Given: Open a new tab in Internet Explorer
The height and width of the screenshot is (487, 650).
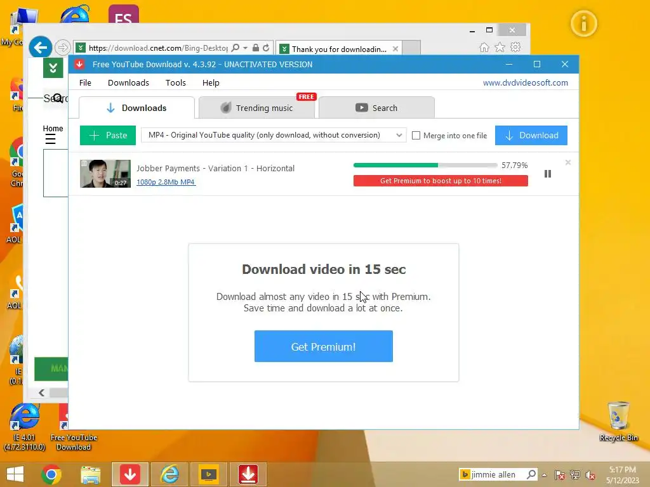Looking at the screenshot, I should tap(411, 48).
